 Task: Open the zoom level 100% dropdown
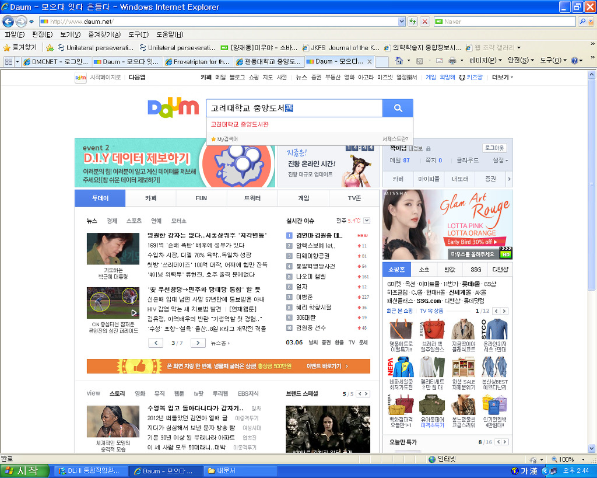(583, 459)
